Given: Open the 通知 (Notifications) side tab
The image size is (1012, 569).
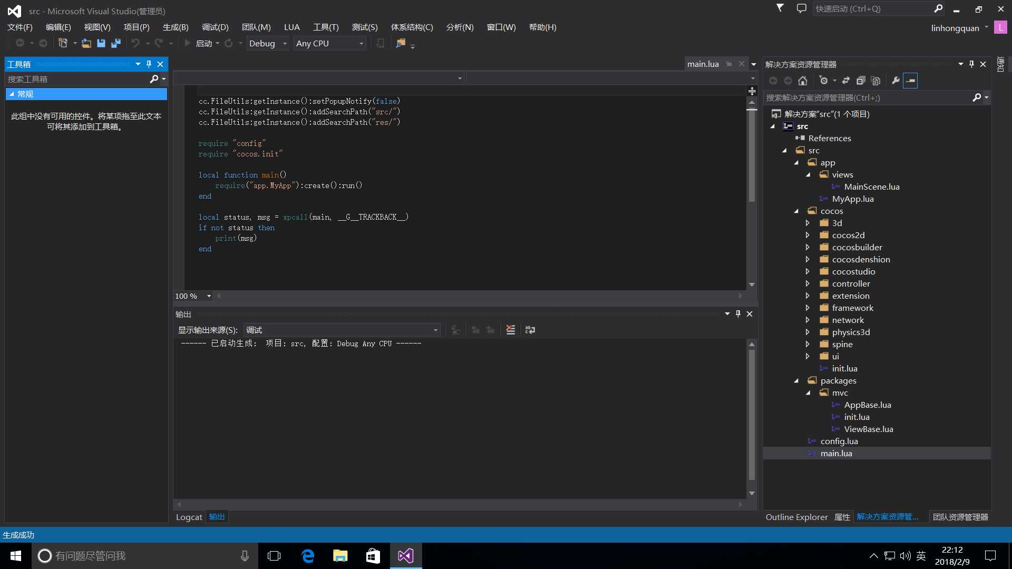Looking at the screenshot, I should click(x=1000, y=64).
